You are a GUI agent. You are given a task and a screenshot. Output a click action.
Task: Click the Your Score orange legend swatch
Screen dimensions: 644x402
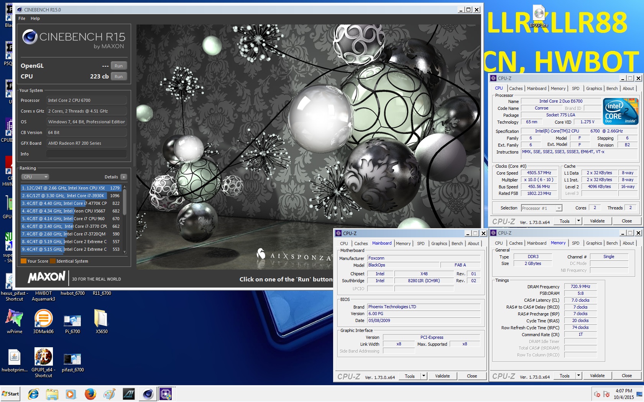[23, 261]
